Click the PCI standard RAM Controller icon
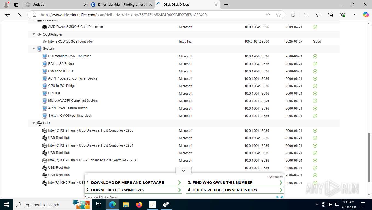 pyautogui.click(x=45, y=56)
